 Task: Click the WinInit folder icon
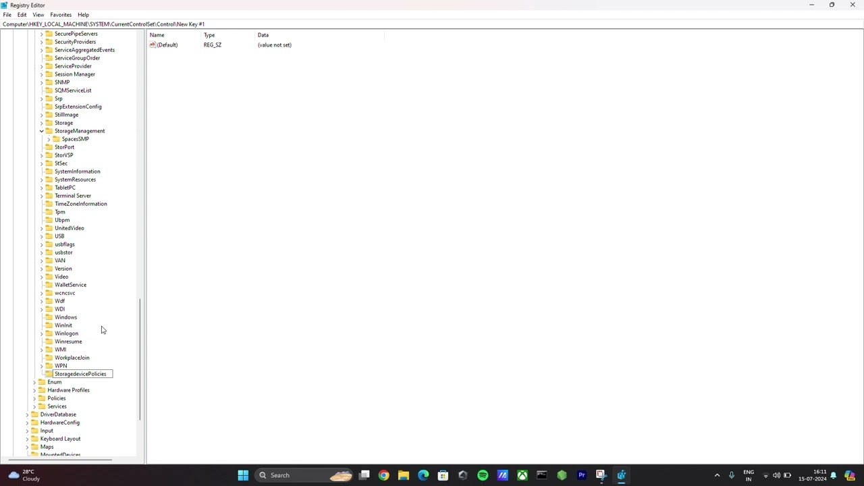(x=49, y=325)
